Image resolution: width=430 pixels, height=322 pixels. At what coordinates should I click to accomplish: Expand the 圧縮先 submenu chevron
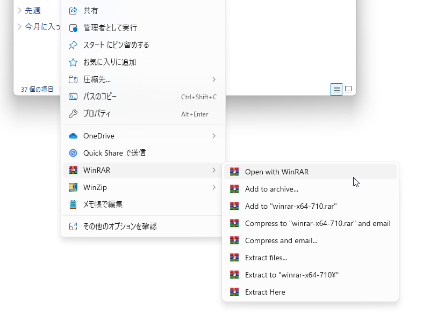(214, 79)
